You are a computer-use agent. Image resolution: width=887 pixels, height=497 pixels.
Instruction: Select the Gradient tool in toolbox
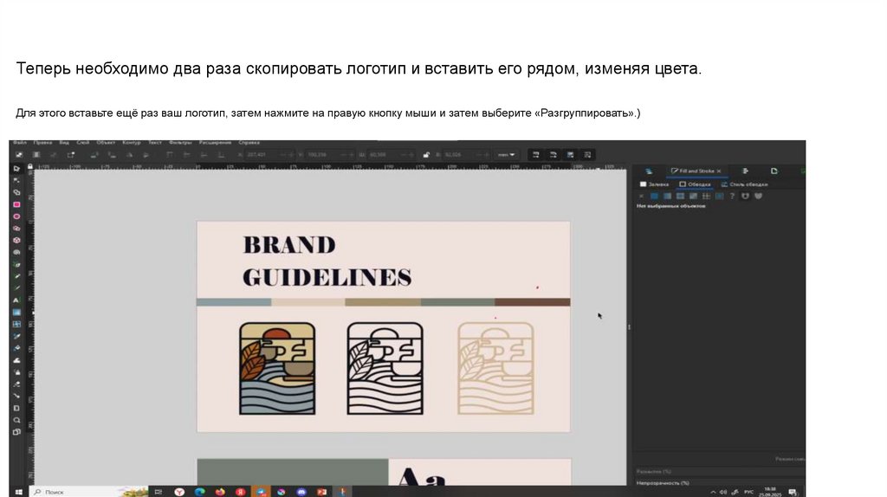tap(16, 312)
